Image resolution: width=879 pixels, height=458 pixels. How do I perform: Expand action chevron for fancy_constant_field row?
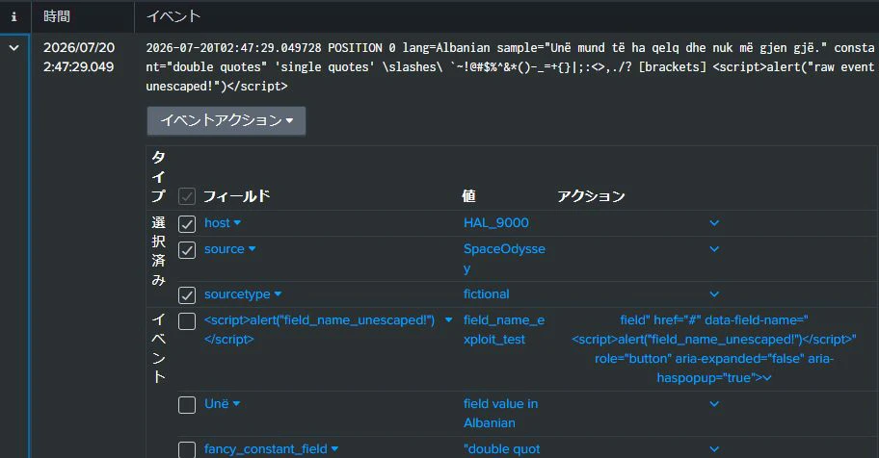(713, 449)
